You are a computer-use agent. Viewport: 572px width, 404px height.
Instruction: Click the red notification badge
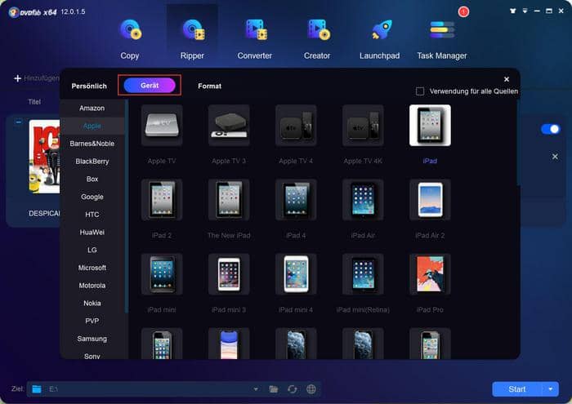tap(463, 11)
